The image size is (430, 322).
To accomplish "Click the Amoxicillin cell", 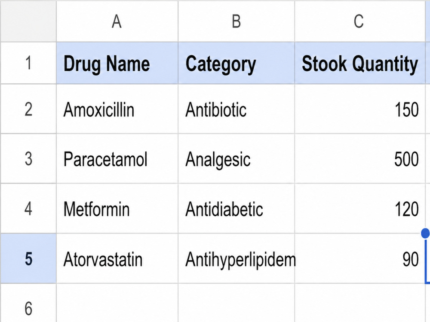I will 117,109.
